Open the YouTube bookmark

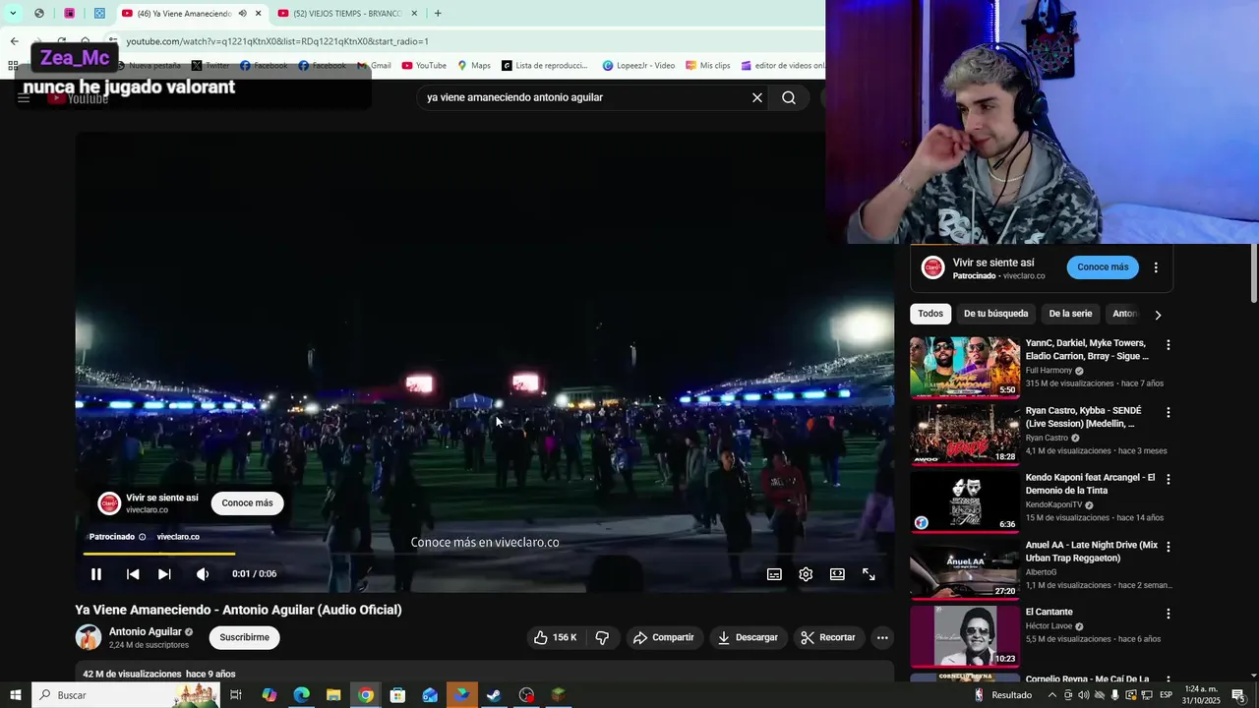coord(424,66)
